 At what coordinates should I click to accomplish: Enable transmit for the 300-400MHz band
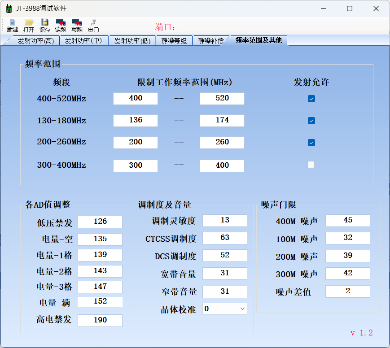[311, 165]
